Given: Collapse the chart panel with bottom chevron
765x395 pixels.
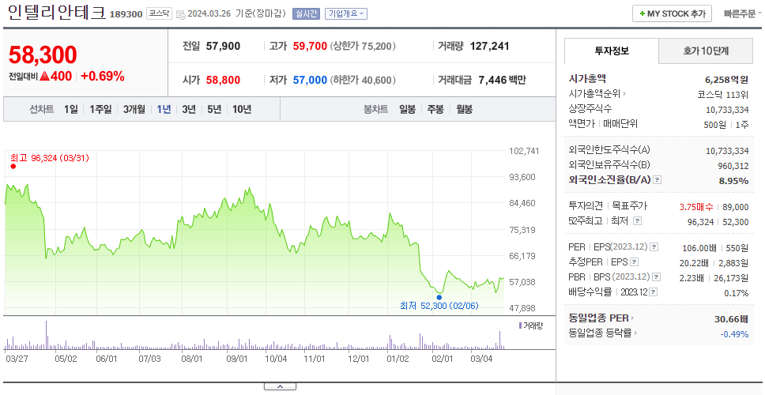Looking at the screenshot, I should [x=280, y=386].
